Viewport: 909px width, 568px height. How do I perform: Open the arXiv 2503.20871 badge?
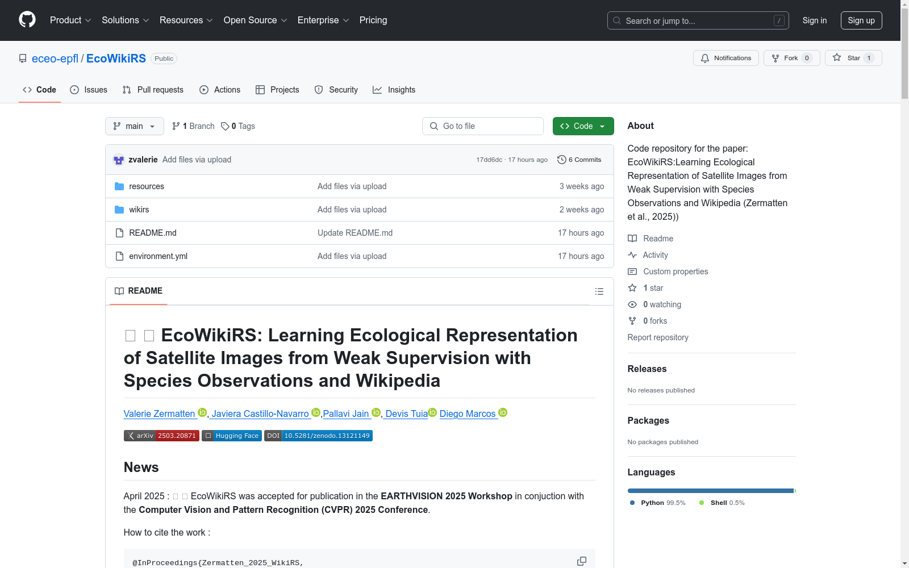point(161,436)
